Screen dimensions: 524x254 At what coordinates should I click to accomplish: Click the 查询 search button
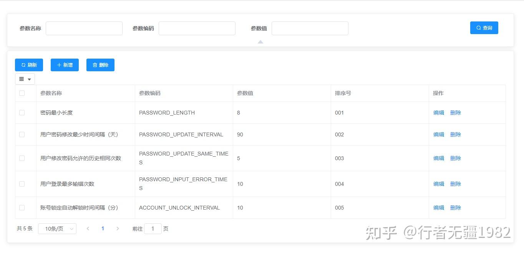[x=484, y=28]
